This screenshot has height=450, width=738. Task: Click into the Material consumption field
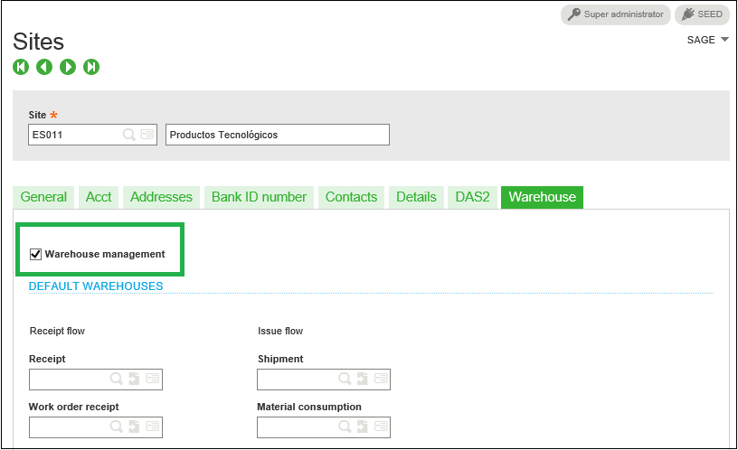pos(324,427)
